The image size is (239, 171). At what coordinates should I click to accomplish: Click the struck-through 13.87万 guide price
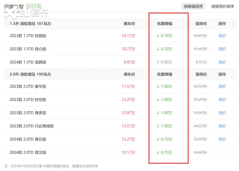click(x=200, y=152)
